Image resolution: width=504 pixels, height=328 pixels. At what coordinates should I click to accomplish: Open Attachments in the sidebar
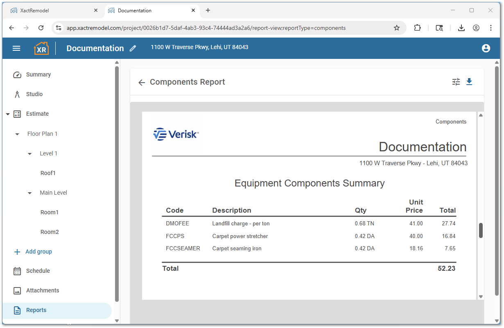43,290
